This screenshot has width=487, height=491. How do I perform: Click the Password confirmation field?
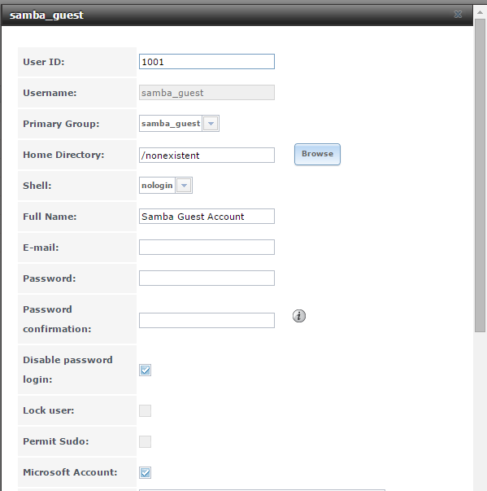click(207, 320)
